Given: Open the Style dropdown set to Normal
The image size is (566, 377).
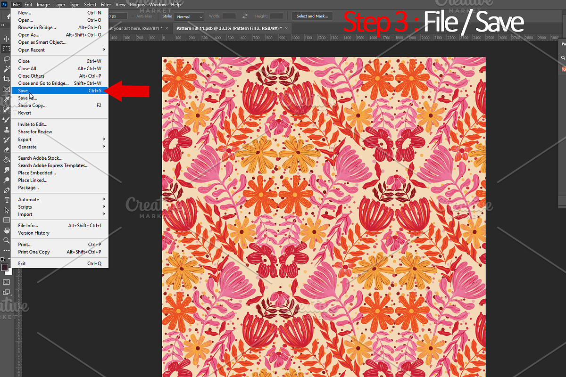Looking at the screenshot, I should (189, 16).
